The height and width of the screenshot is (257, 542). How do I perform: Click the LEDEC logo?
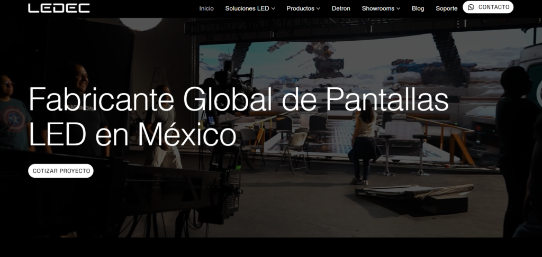(x=59, y=8)
